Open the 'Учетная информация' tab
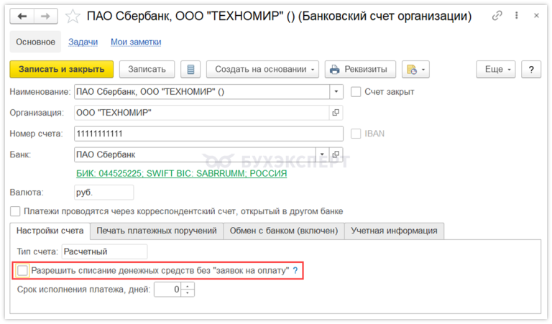This screenshot has height=324, width=552. 394,231
